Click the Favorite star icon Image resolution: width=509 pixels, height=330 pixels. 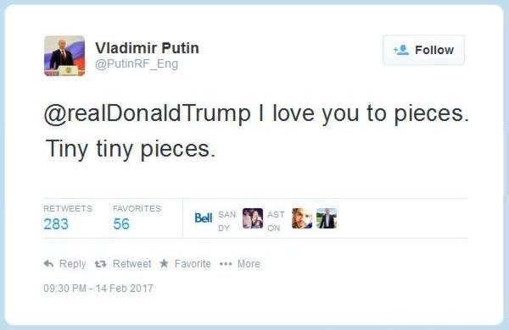pos(164,263)
